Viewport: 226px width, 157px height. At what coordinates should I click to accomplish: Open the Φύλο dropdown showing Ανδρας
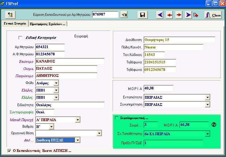click(x=56, y=83)
